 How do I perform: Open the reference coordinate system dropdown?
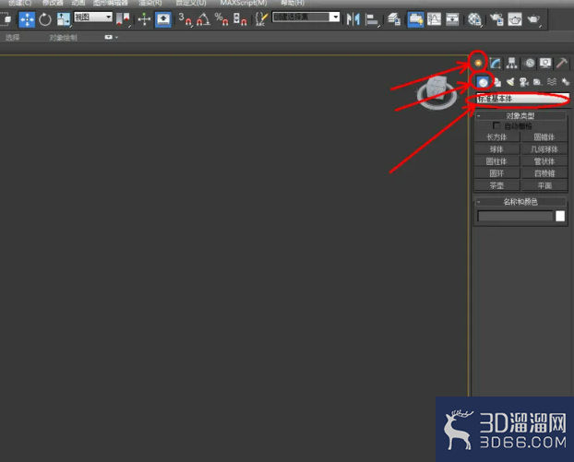(93, 17)
